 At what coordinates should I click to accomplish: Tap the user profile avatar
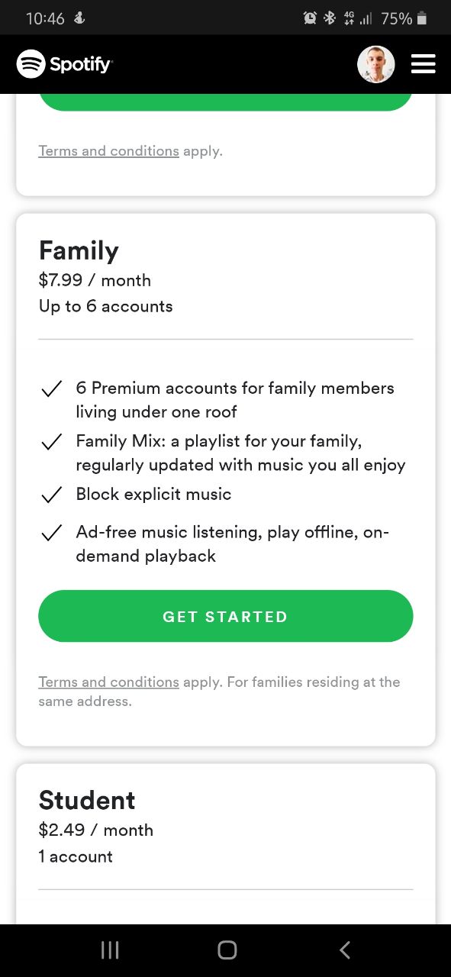(376, 64)
